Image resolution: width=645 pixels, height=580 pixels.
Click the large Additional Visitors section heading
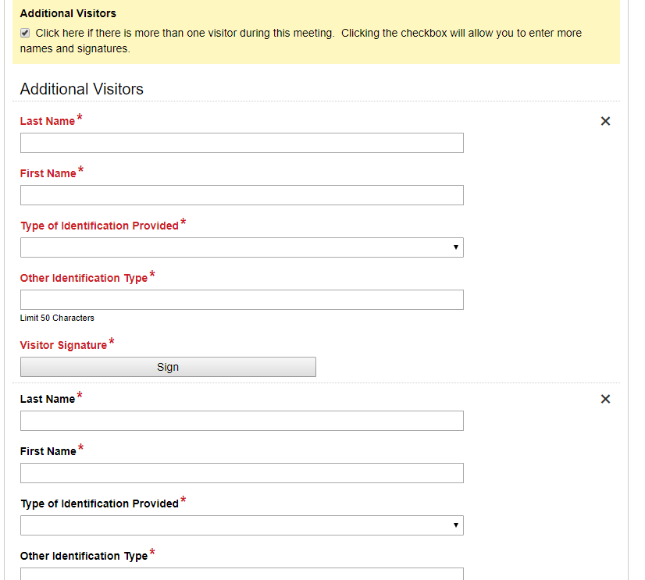click(82, 89)
